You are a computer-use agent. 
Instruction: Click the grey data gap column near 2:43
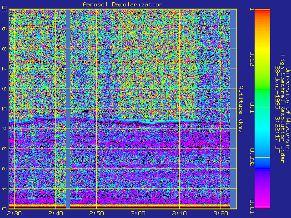coord(68,109)
